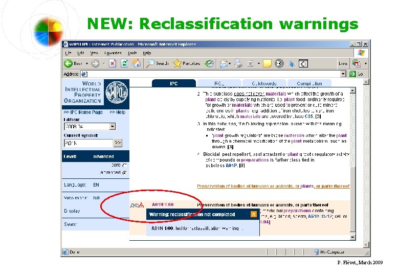Click the Edit with Word icon
399x276 pixels.
(x=250, y=63)
